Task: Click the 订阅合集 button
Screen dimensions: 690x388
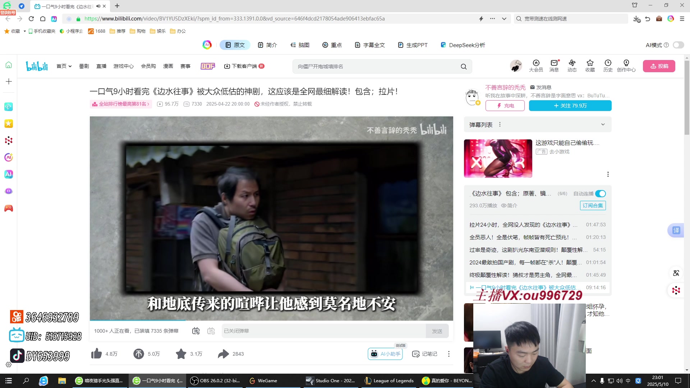Action: 593,205
